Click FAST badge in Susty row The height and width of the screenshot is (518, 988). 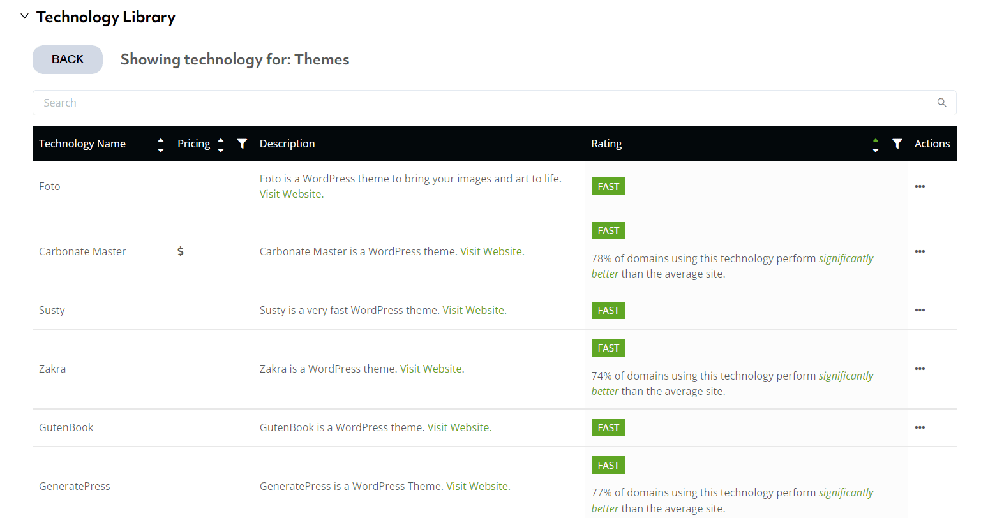[x=608, y=310]
